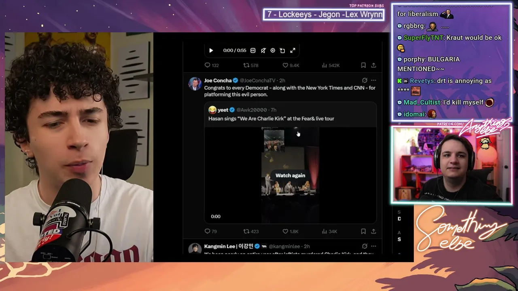Viewport: 518px width, 291px height.
Task: Like the post with 1.8K likes
Action: (290, 231)
